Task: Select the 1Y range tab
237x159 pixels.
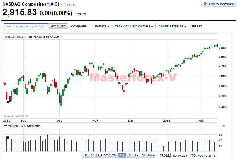Action: click(x=129, y=155)
